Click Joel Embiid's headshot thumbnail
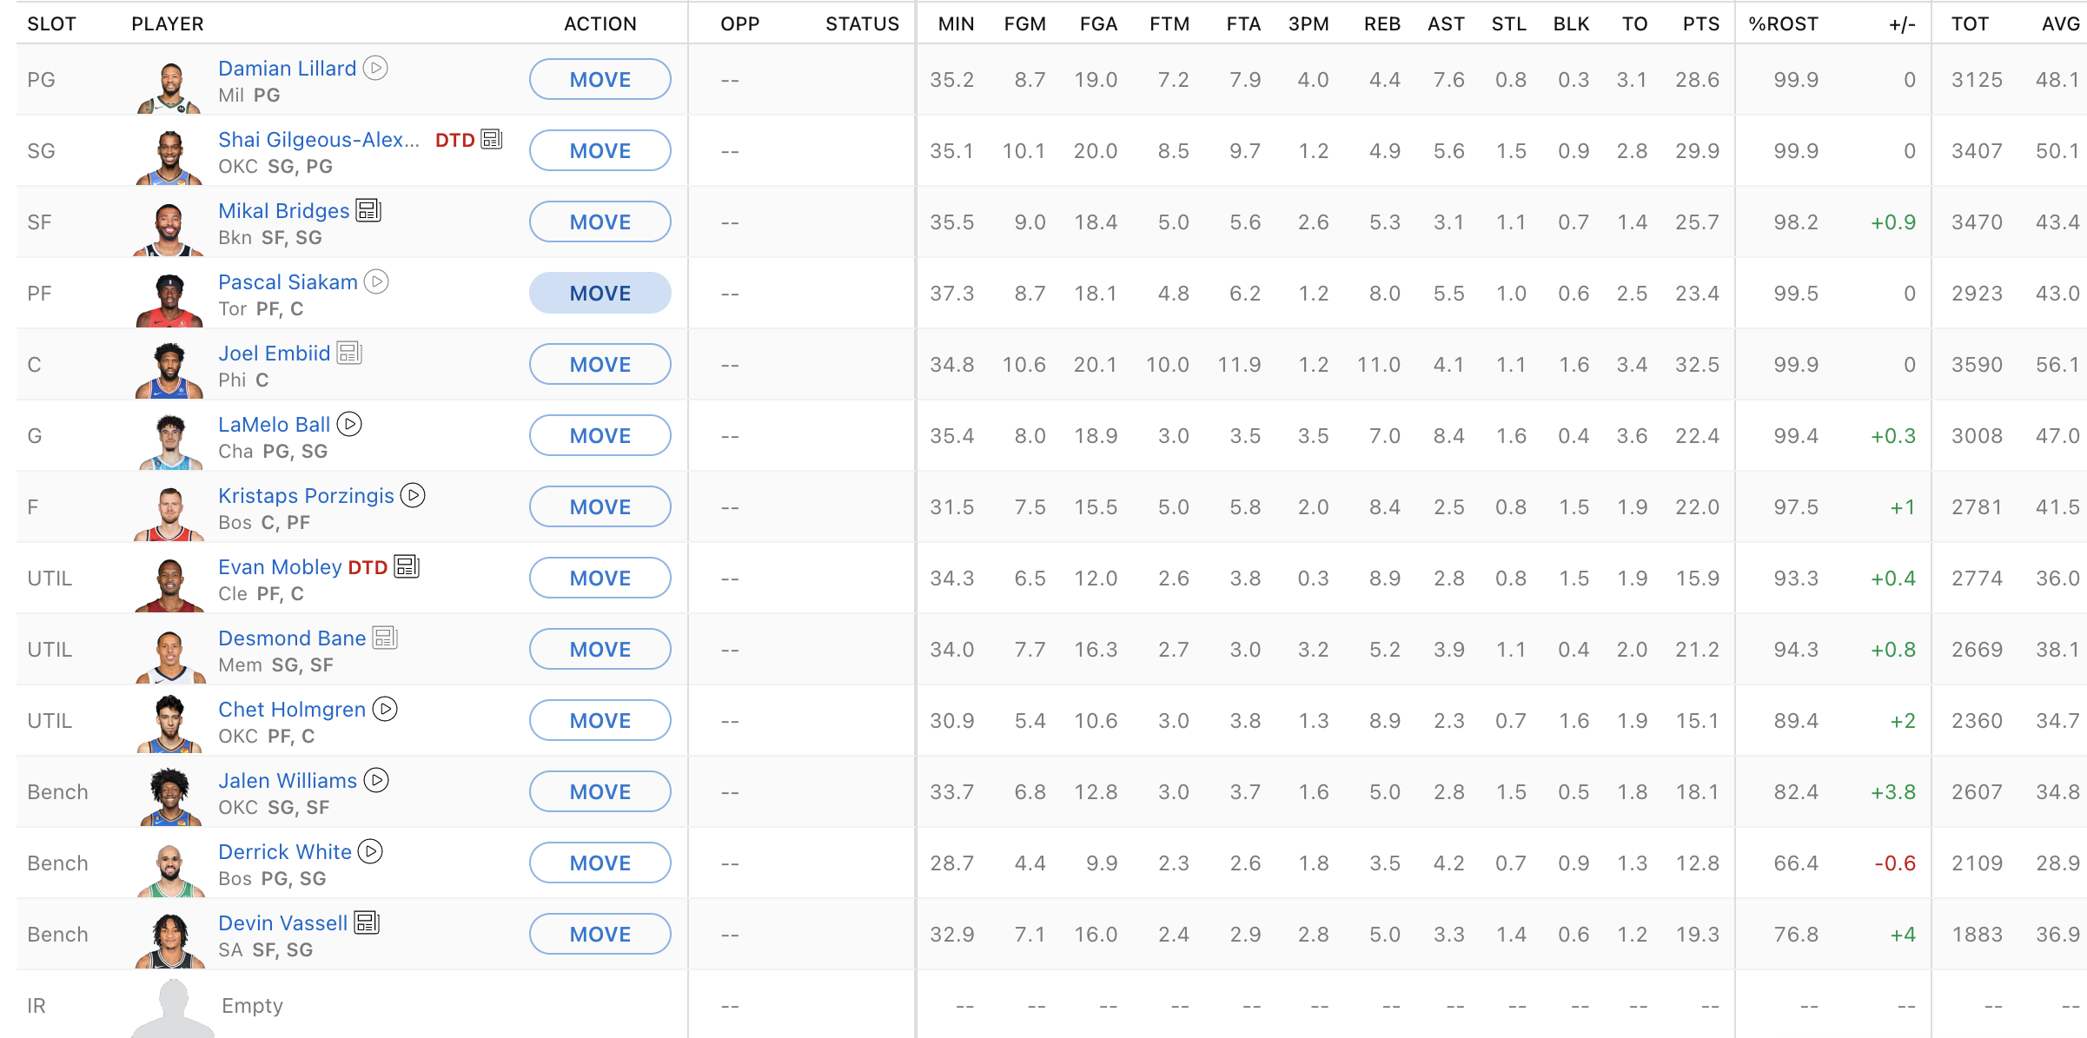The image size is (2087, 1038). pyautogui.click(x=169, y=371)
